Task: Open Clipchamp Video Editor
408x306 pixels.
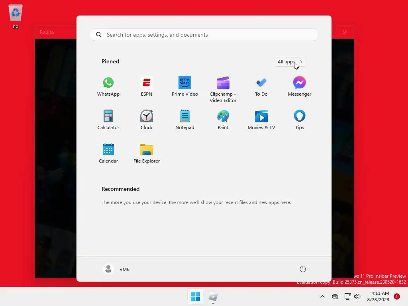Action: pyautogui.click(x=223, y=90)
